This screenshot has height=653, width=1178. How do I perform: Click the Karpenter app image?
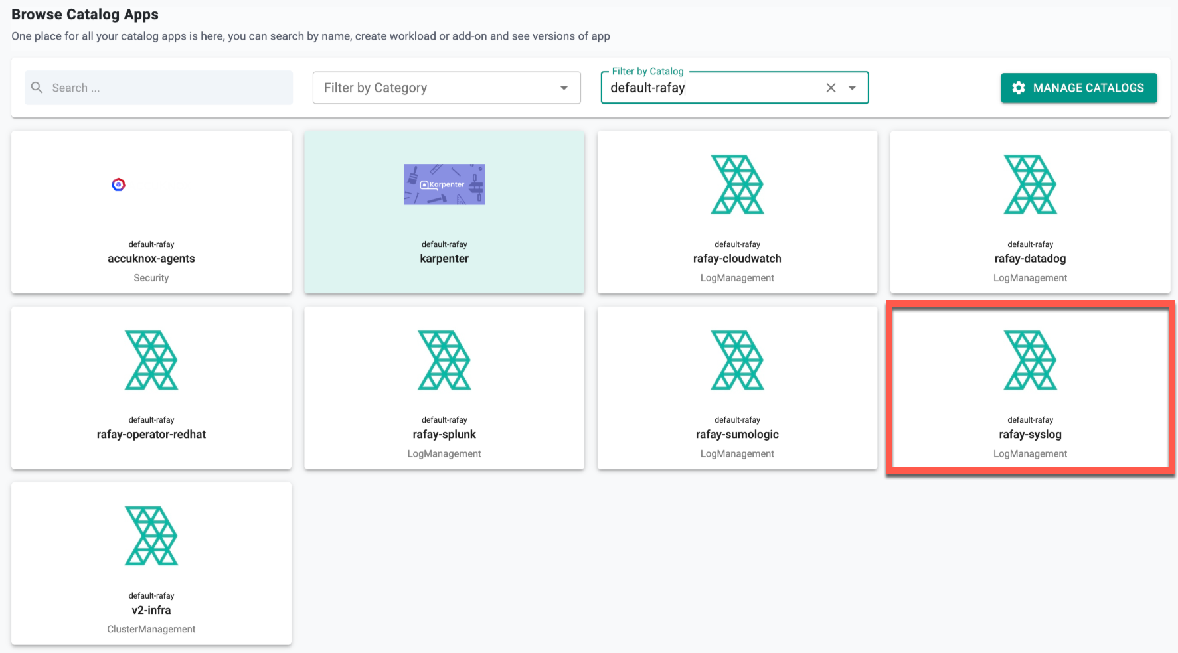[444, 184]
